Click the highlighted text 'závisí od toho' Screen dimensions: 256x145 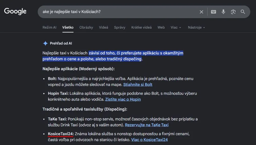[102, 53]
